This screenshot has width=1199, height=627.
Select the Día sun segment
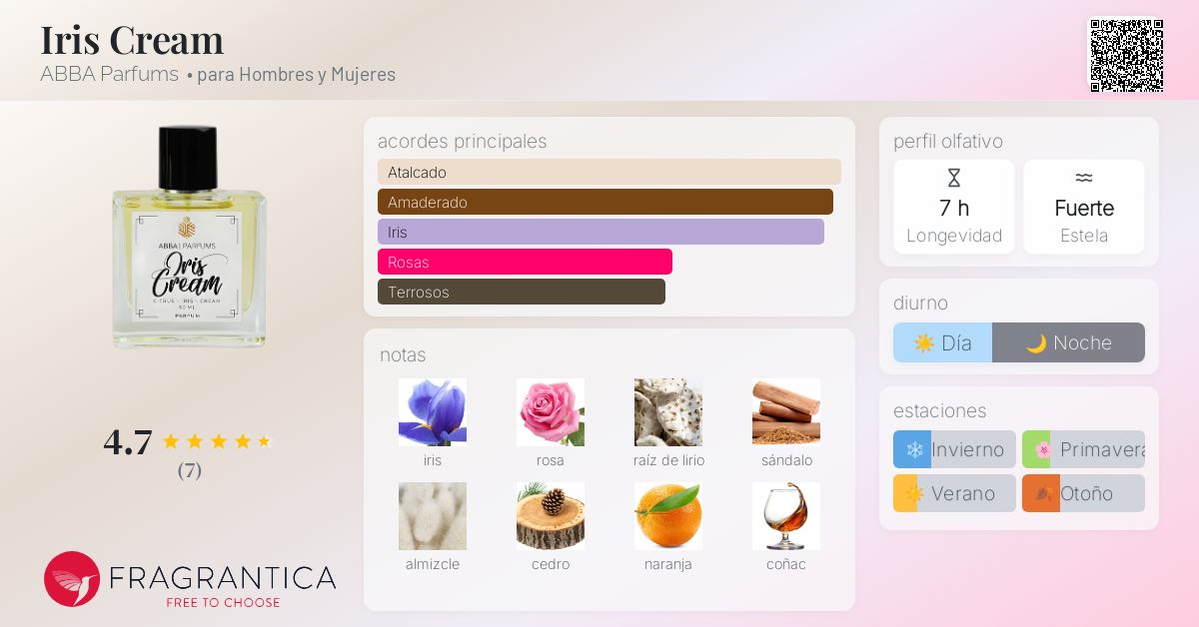pos(942,342)
